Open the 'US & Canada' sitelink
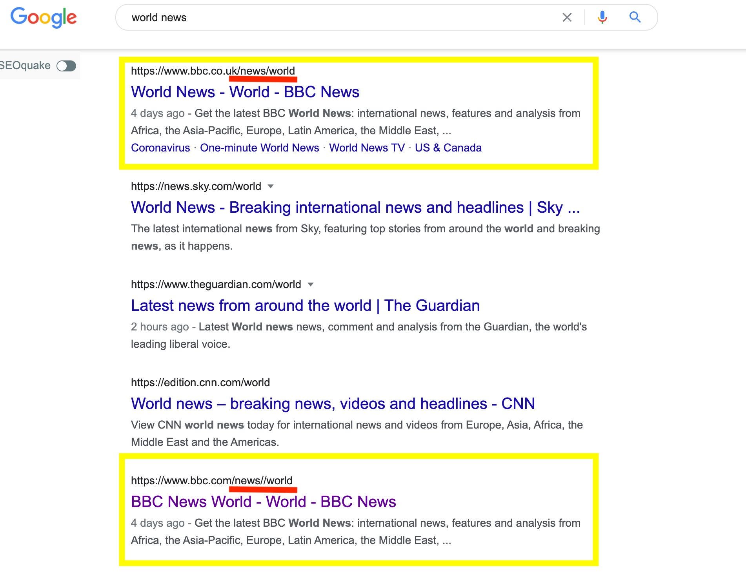Viewport: 746px width, 573px height. pos(448,148)
